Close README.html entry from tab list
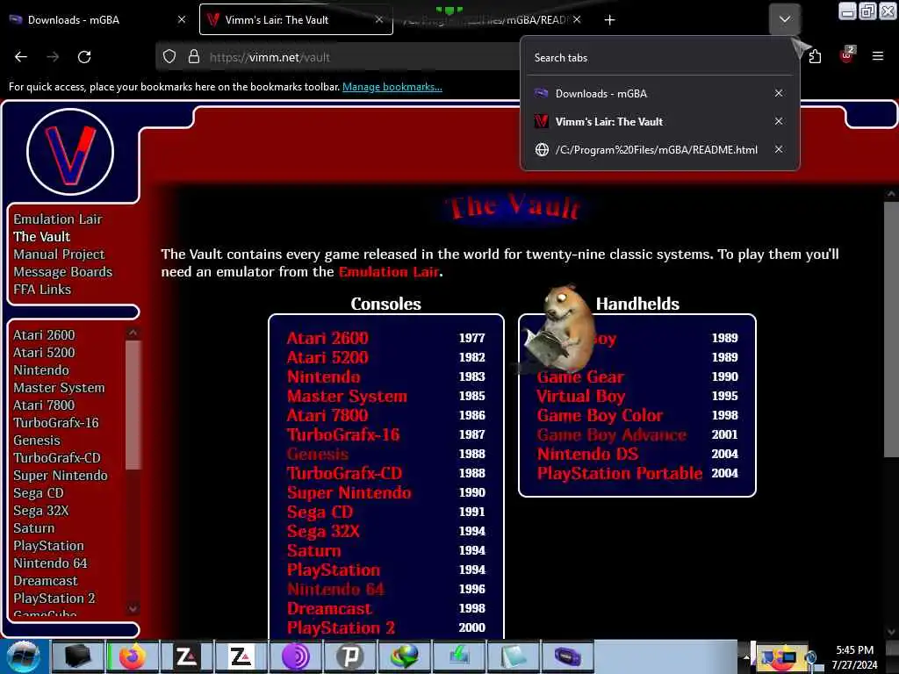Viewport: 899px width, 674px height. [x=779, y=149]
